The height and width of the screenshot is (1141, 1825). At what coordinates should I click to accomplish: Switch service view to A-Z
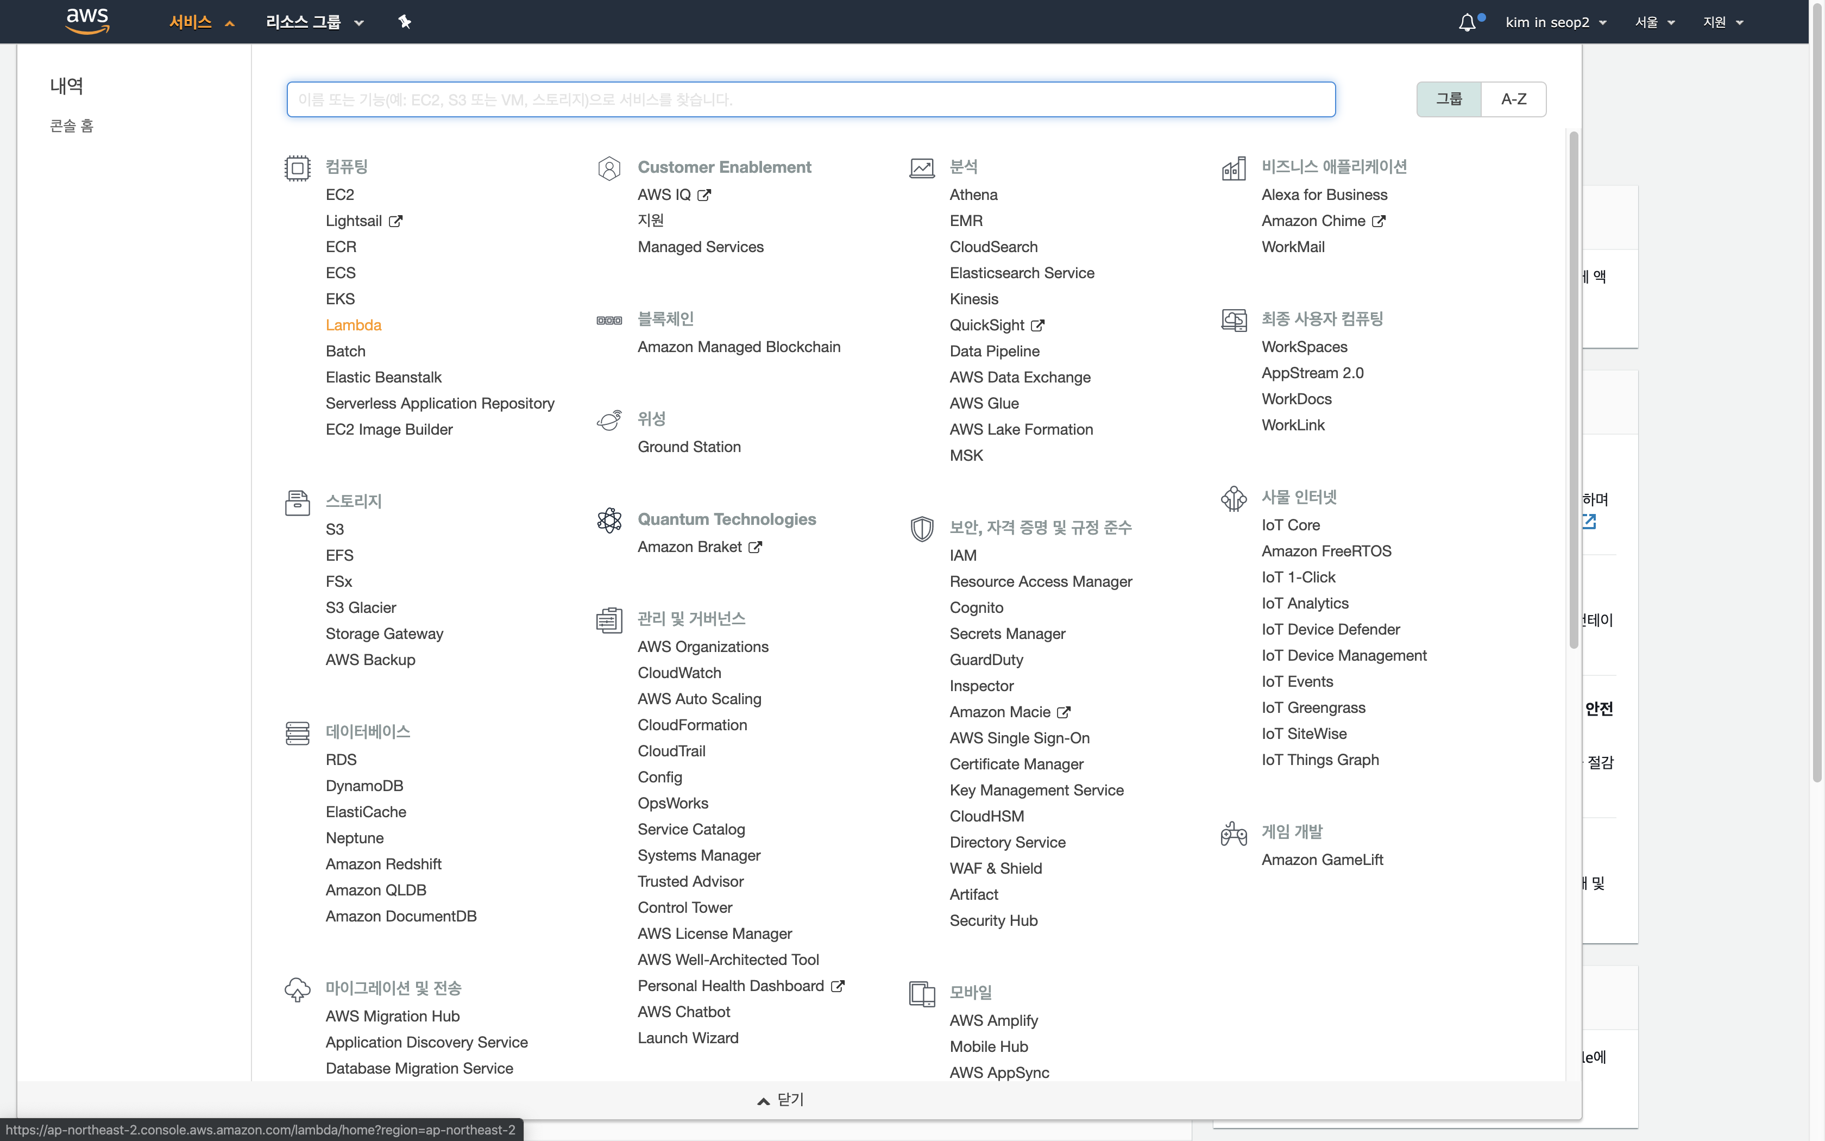point(1514,99)
